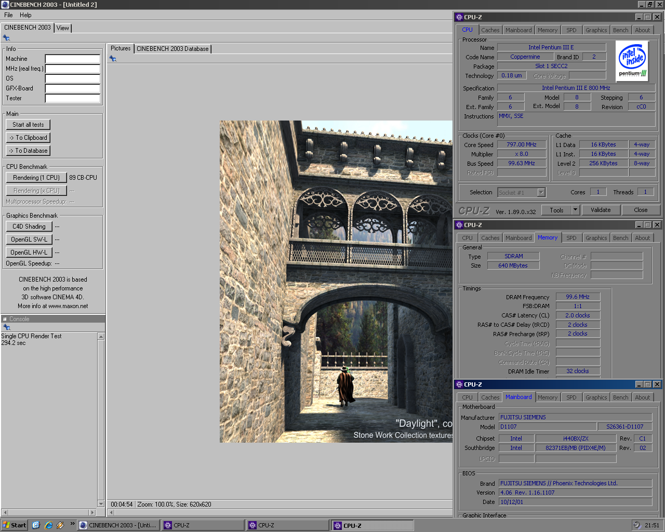Click the GFX-Board input field

(x=73, y=88)
